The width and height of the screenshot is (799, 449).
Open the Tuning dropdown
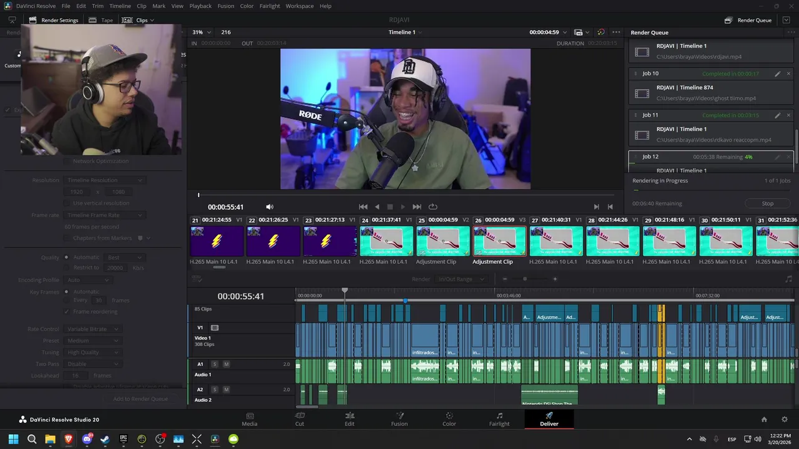tap(92, 353)
